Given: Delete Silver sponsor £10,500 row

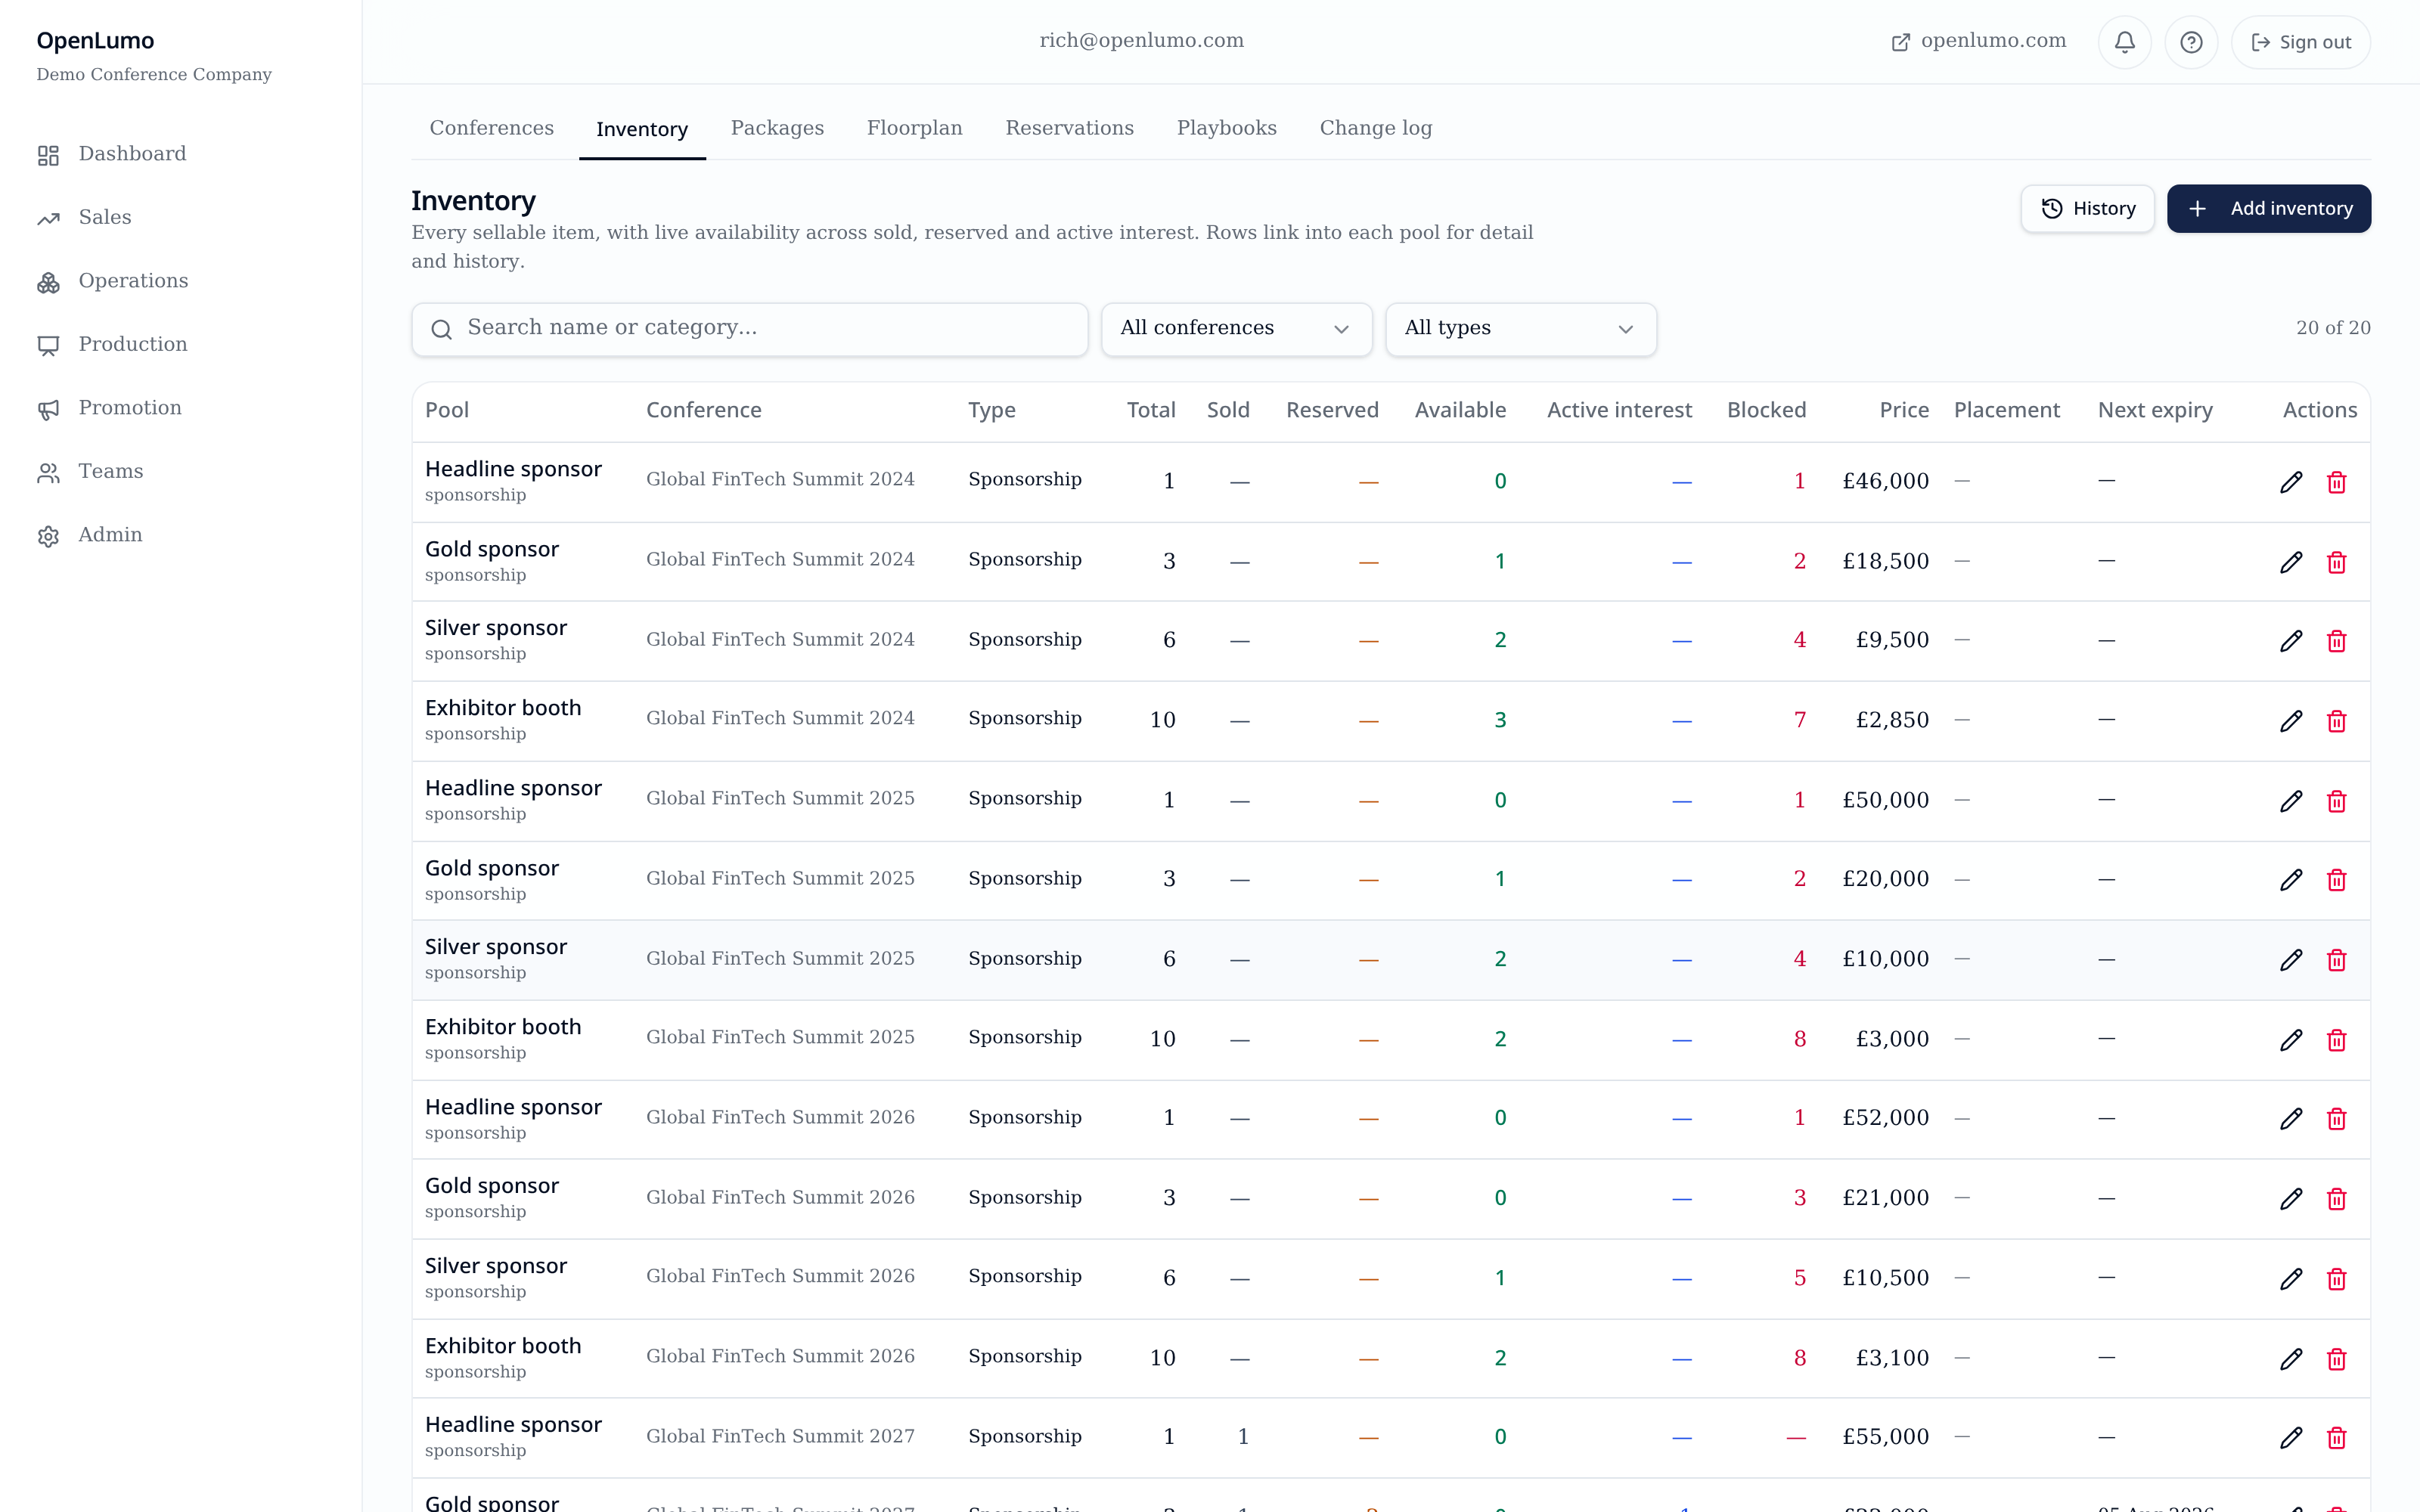Looking at the screenshot, I should click(x=2336, y=1279).
